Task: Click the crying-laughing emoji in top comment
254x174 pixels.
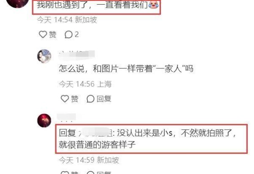Action: tap(153, 4)
